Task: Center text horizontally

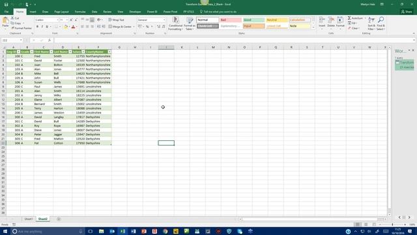Action: point(87,27)
